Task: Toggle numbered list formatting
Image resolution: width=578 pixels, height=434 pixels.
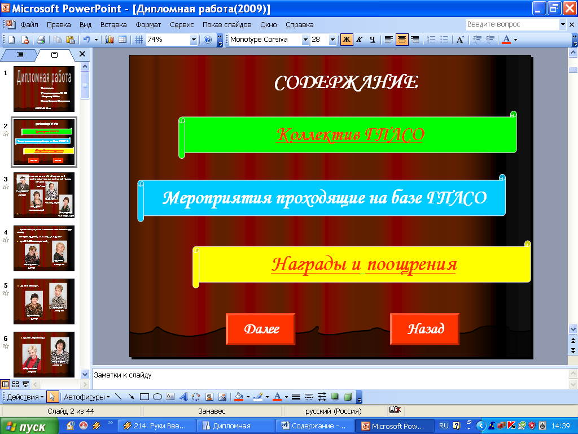Action: (431, 40)
